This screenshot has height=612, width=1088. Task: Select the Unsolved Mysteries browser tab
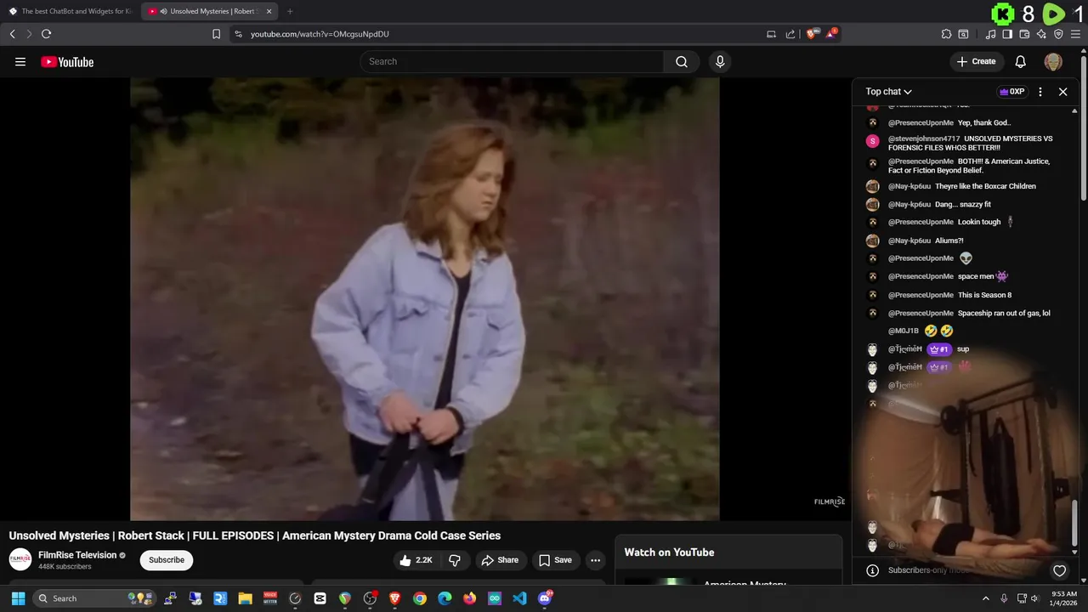click(210, 11)
